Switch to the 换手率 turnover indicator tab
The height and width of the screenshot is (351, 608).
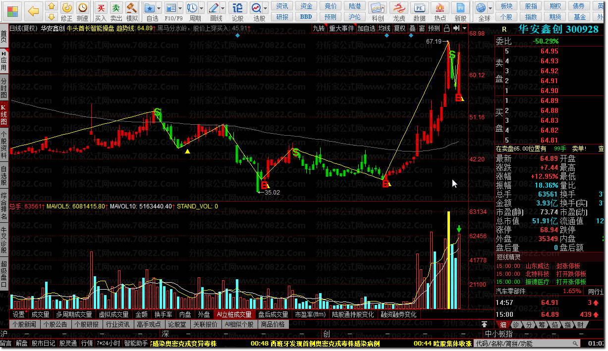(164, 314)
